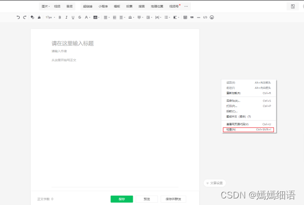The width and height of the screenshot is (304, 205).
Task: Choose 打印 in the context menu
Action: (249, 106)
